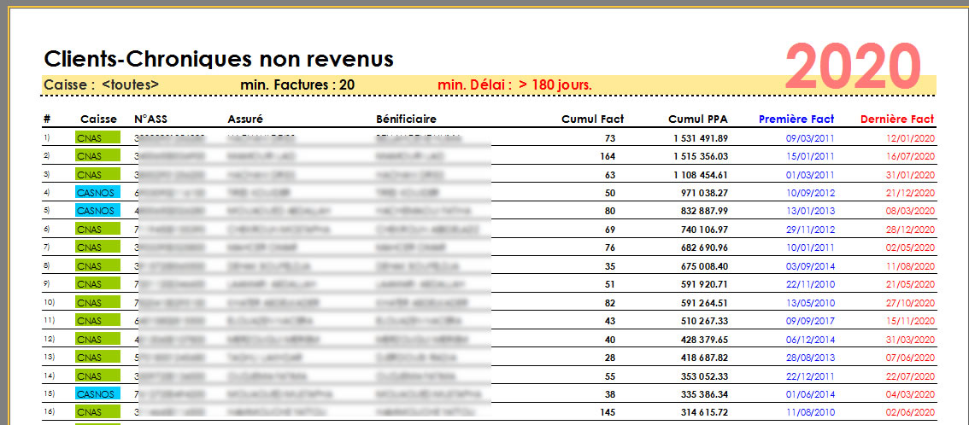969x425 pixels.
Task: Click the CASNOS badge in row 15
Action: (x=97, y=393)
